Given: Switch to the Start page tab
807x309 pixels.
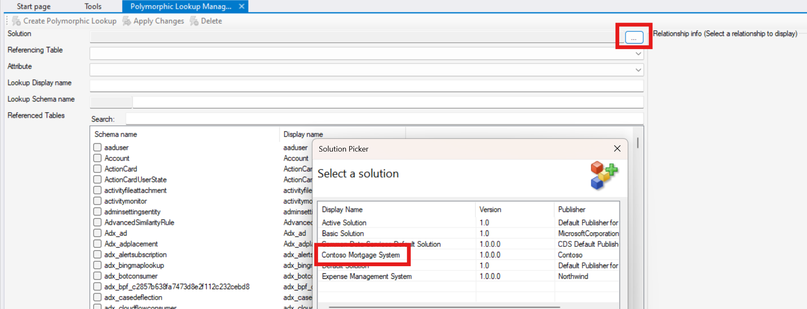Looking at the screenshot, I should click(x=34, y=6).
